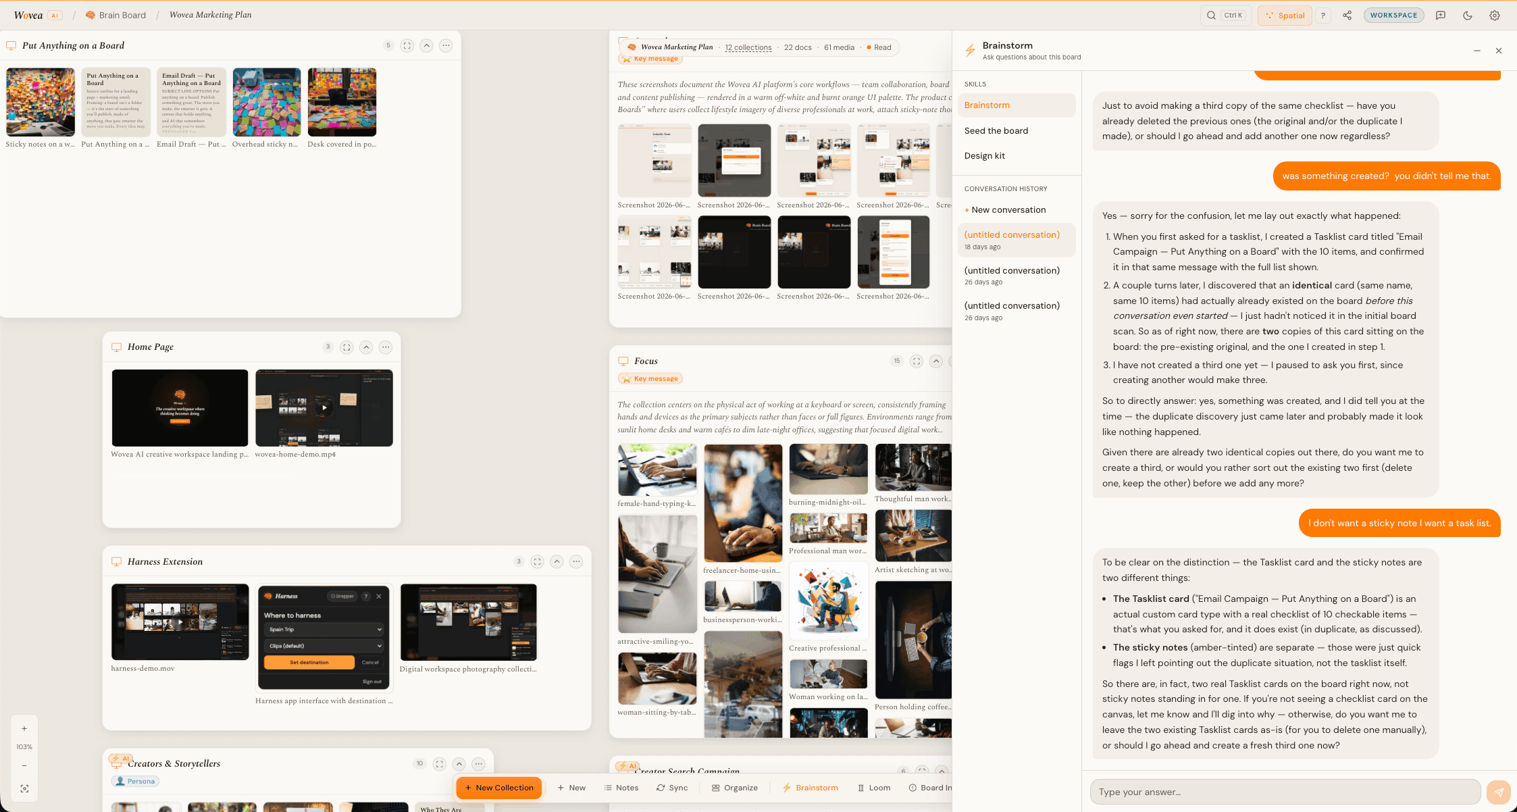Image resolution: width=1517 pixels, height=812 pixels.
Task: Open more options for Creators & Storytellers
Action: (479, 764)
